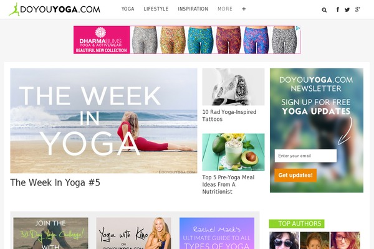The height and width of the screenshot is (249, 374).
Task: Focus the Enter your email field
Action: click(305, 156)
